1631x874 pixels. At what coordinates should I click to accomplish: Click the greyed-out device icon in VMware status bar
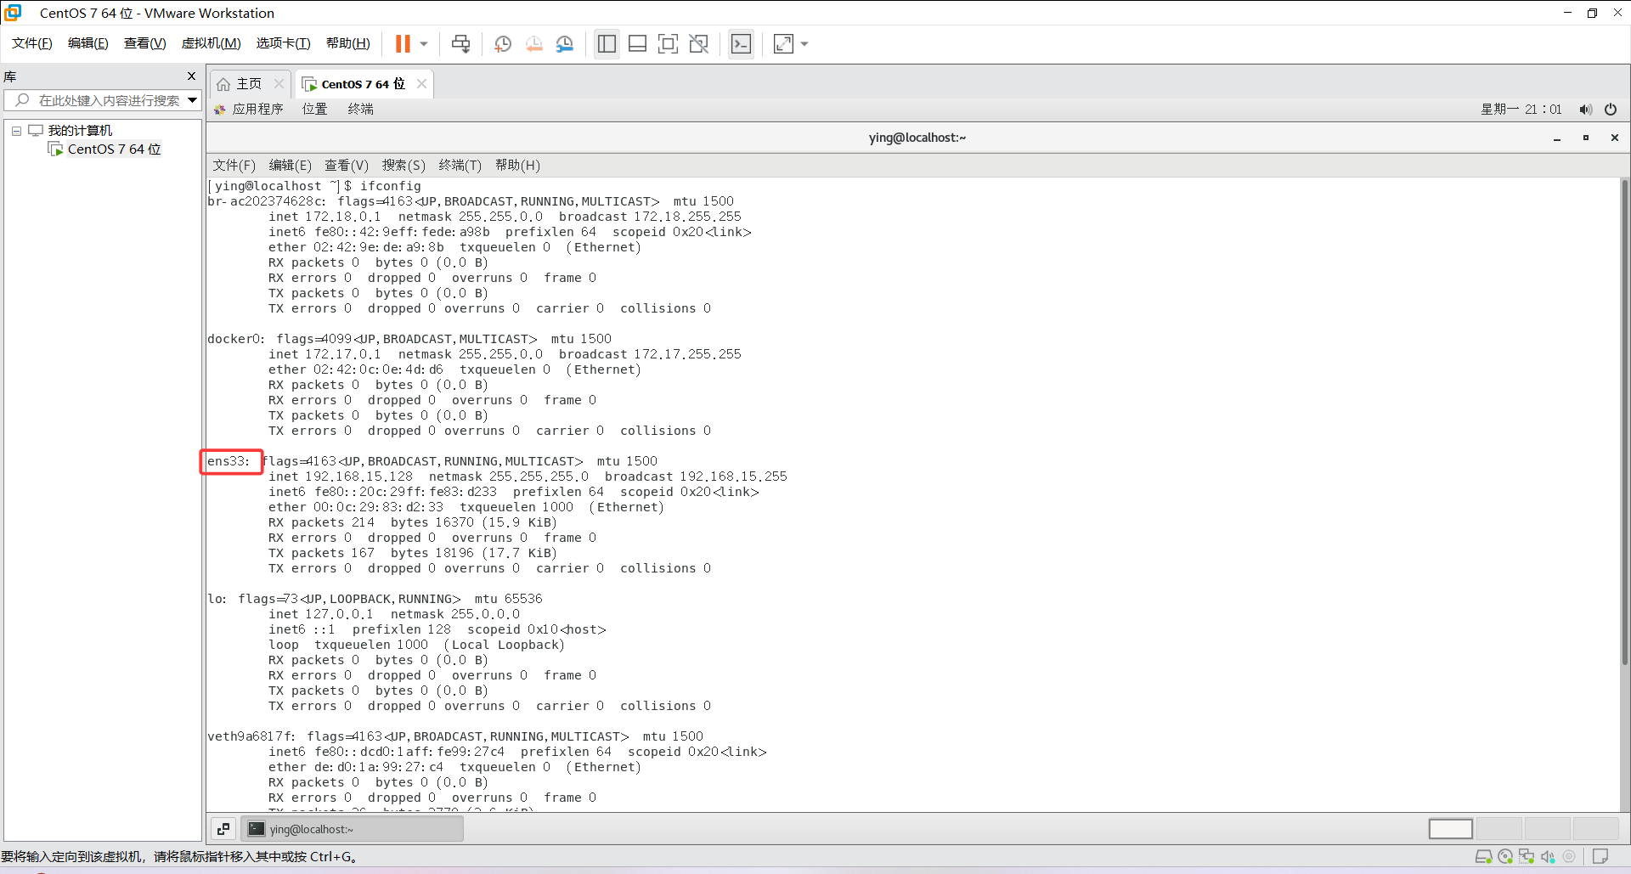click(x=1569, y=856)
